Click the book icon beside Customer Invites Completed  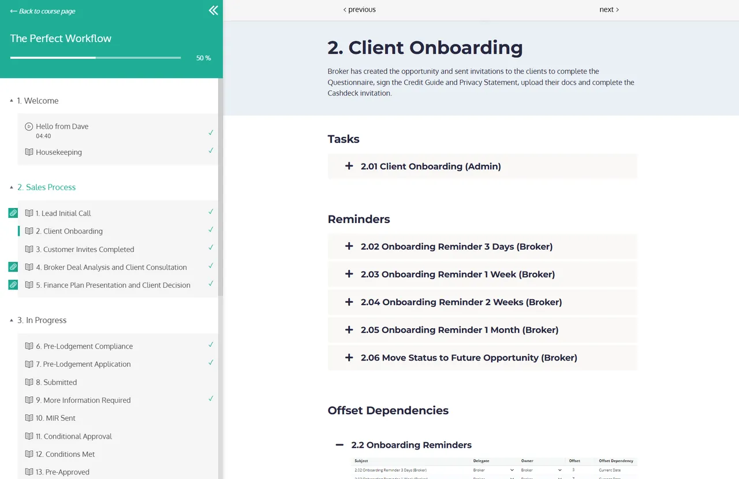tap(29, 249)
